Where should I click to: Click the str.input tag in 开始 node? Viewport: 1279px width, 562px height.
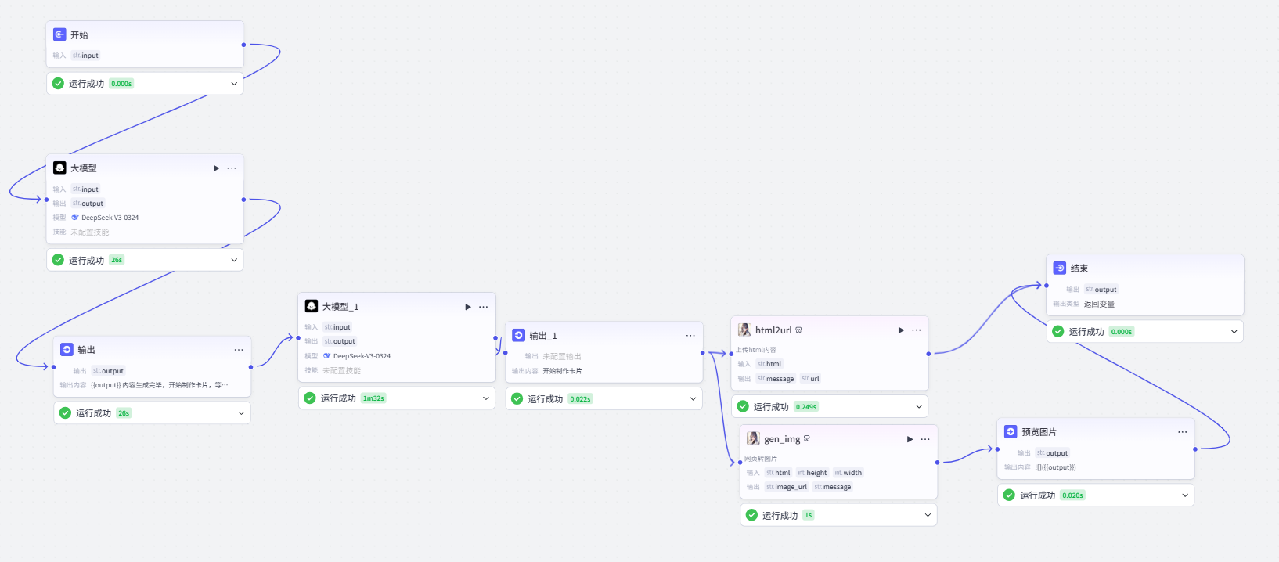85,56
